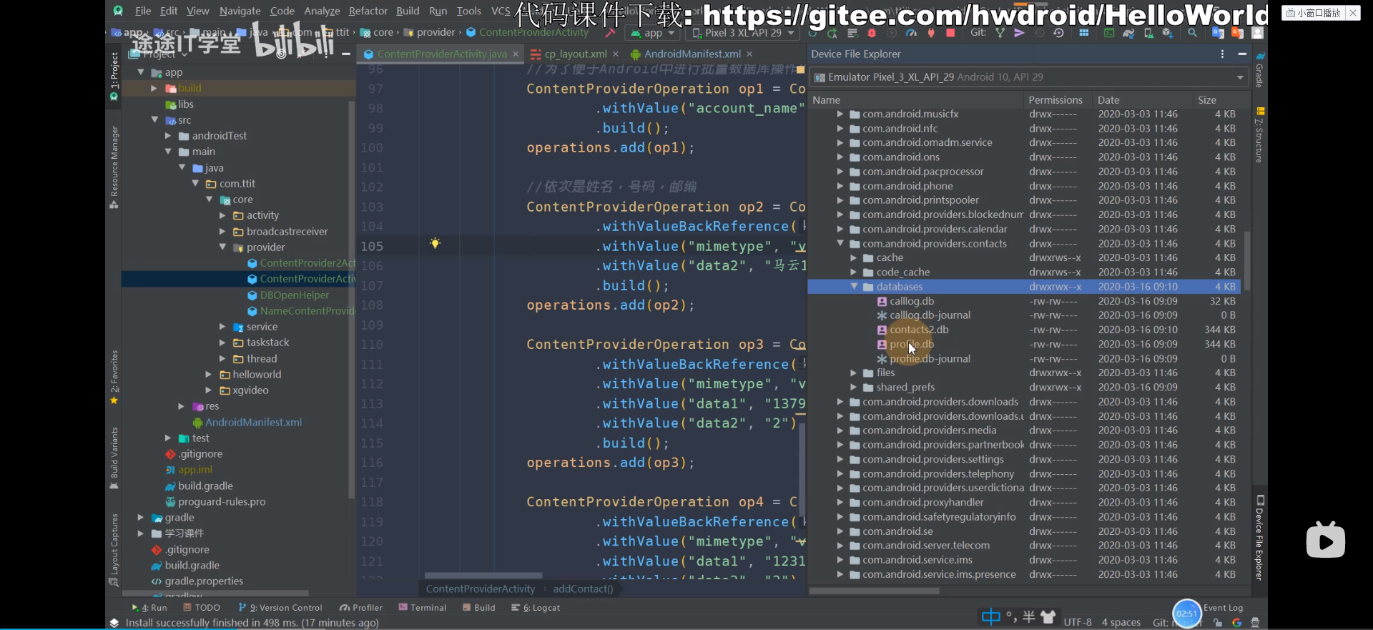The height and width of the screenshot is (630, 1373).
Task: Open the Terminal tool window
Action: (x=422, y=608)
